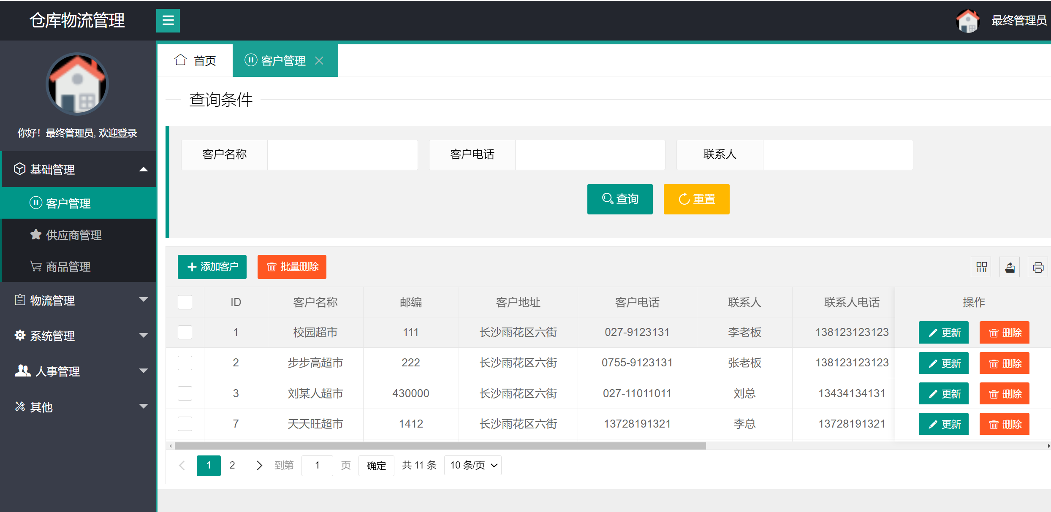
Task: Update the 天天旺超市 row
Action: click(944, 424)
